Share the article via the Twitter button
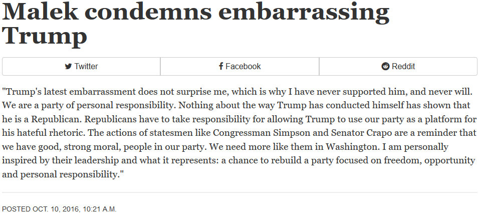Viewport: 479px width, 219px height. [x=81, y=66]
